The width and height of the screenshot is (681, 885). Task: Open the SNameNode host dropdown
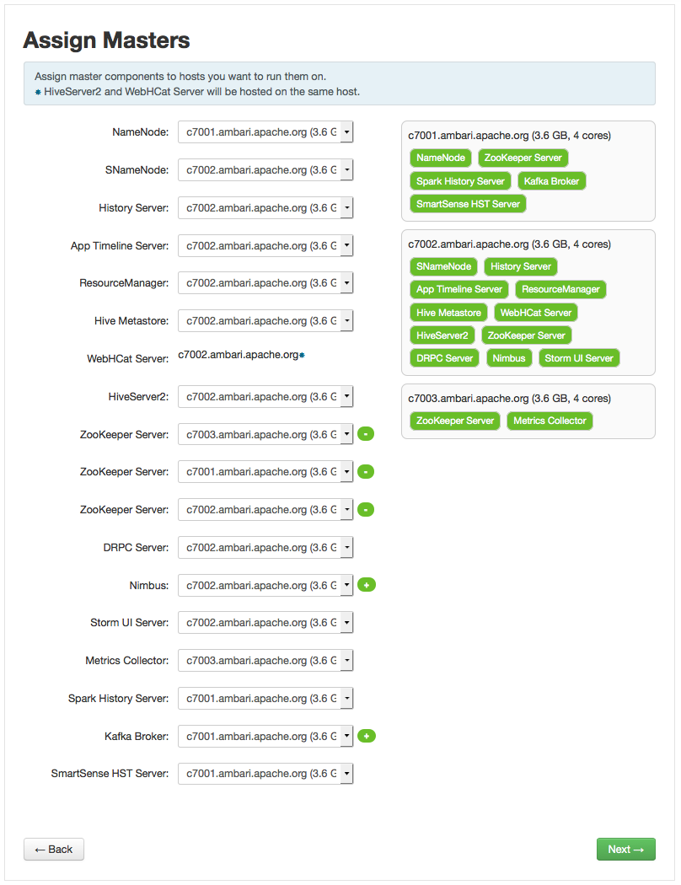pos(265,170)
